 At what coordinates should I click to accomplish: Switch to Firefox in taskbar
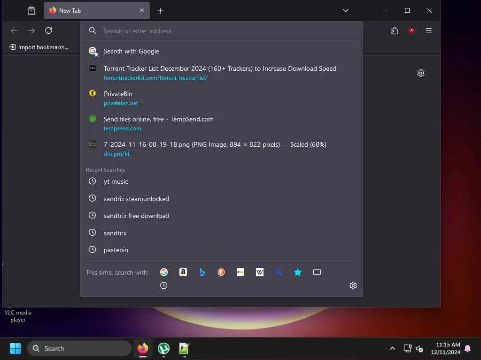point(143,348)
